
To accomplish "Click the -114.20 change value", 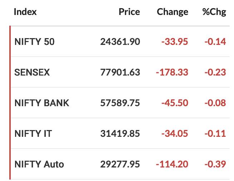I will coord(172,164).
